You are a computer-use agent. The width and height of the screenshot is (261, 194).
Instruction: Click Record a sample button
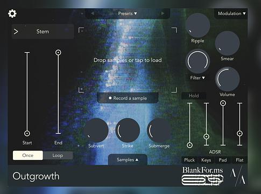click(x=128, y=98)
